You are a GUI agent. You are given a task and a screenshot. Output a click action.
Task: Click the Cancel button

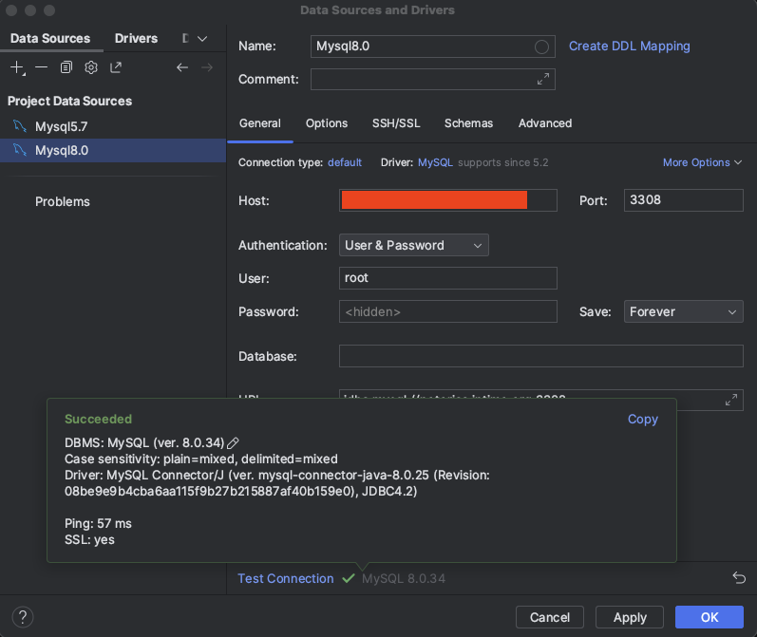[x=549, y=617]
